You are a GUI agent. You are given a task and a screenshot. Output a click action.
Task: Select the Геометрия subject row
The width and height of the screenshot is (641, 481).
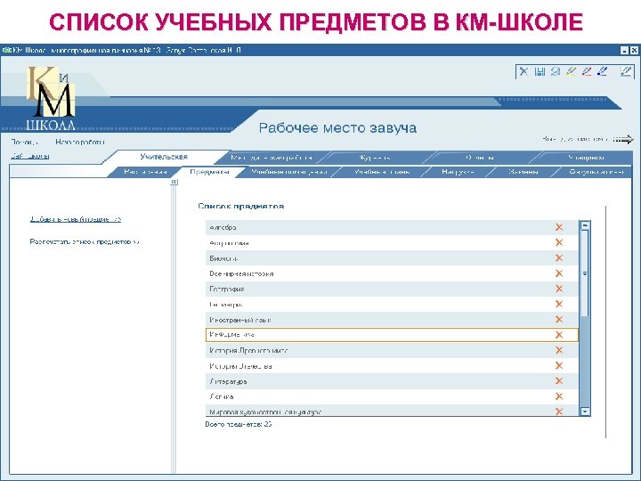392,304
